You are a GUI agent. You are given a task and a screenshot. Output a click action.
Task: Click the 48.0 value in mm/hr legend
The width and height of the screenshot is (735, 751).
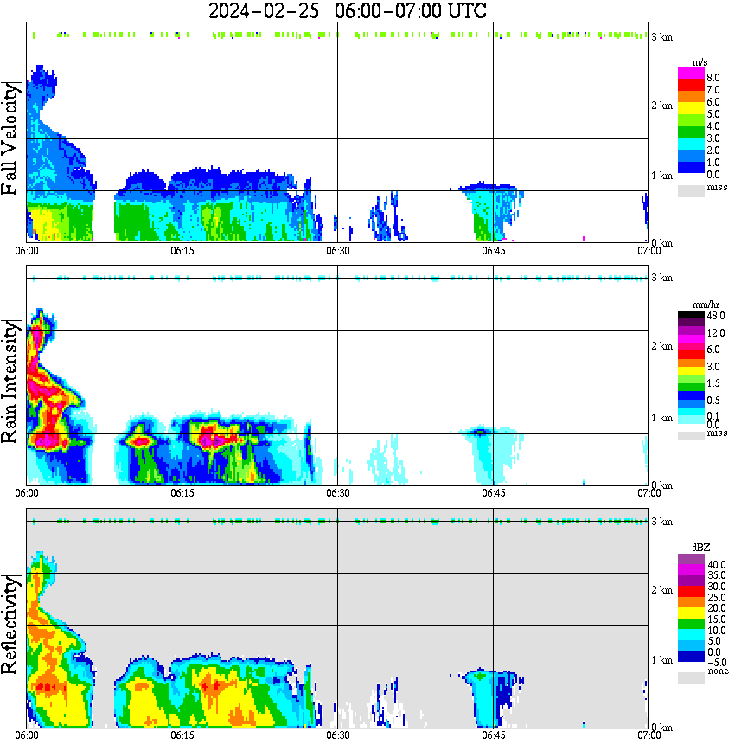point(716,316)
